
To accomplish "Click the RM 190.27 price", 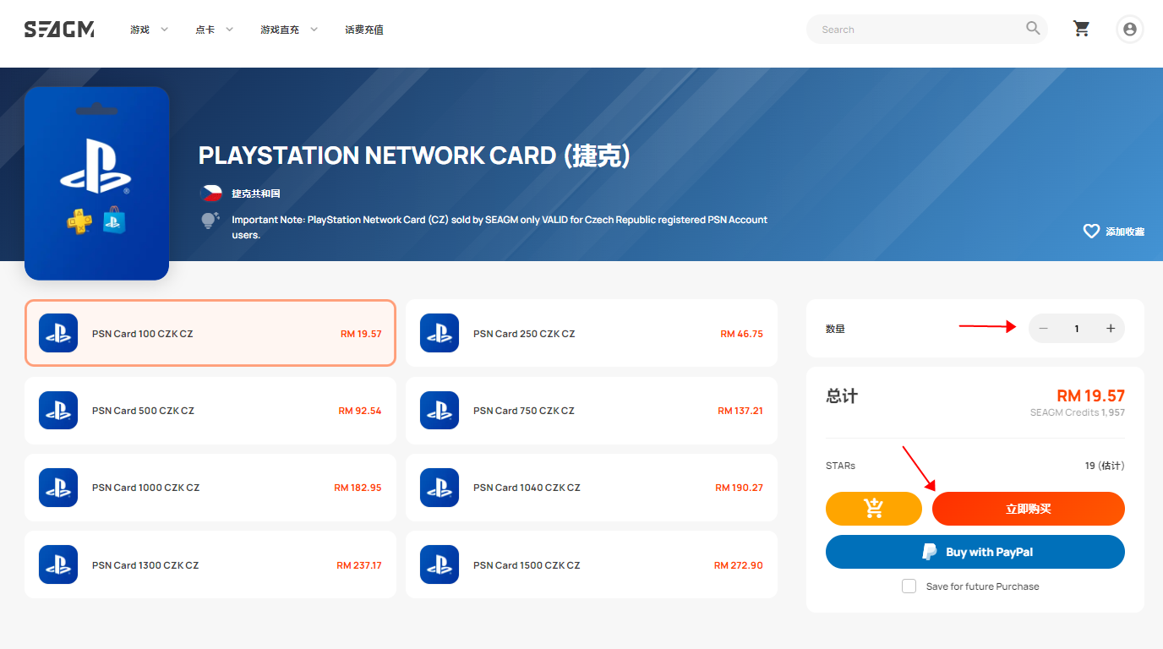I will click(739, 488).
